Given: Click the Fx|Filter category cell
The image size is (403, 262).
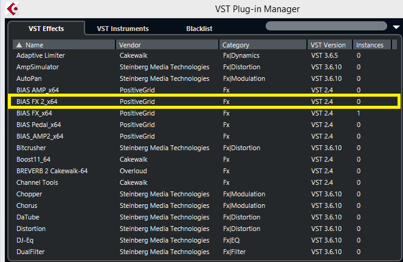Looking at the screenshot, I should coord(234,252).
